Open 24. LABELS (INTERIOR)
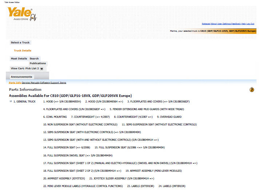 coord(172,186)
